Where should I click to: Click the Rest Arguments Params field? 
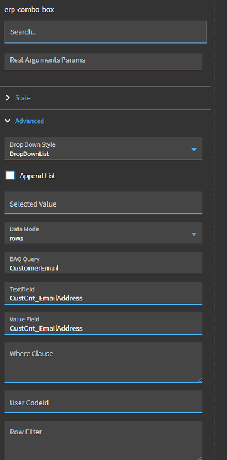(x=103, y=61)
